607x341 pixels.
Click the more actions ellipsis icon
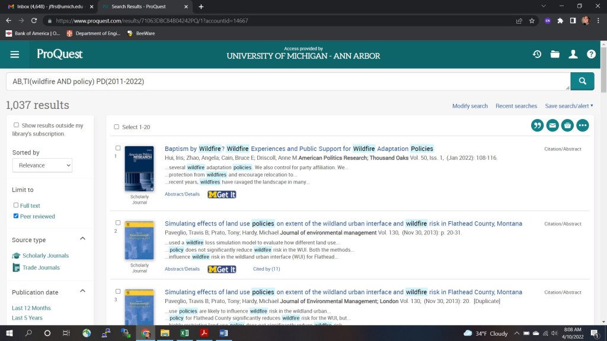[583, 126]
